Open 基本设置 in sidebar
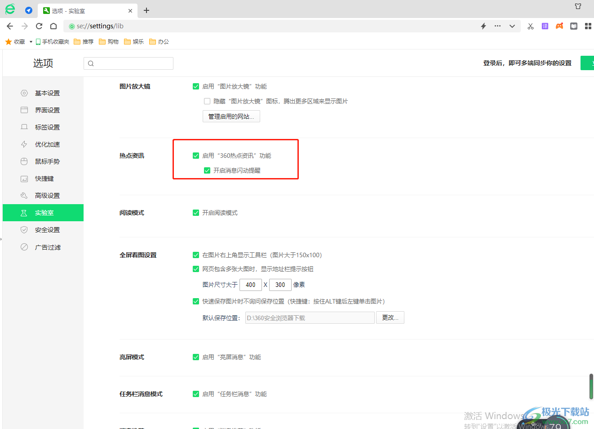Screen dimensions: 594x429 [x=43, y=93]
